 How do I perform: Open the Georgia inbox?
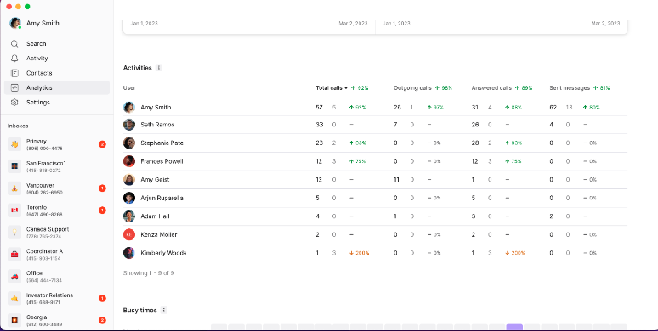coord(57,320)
